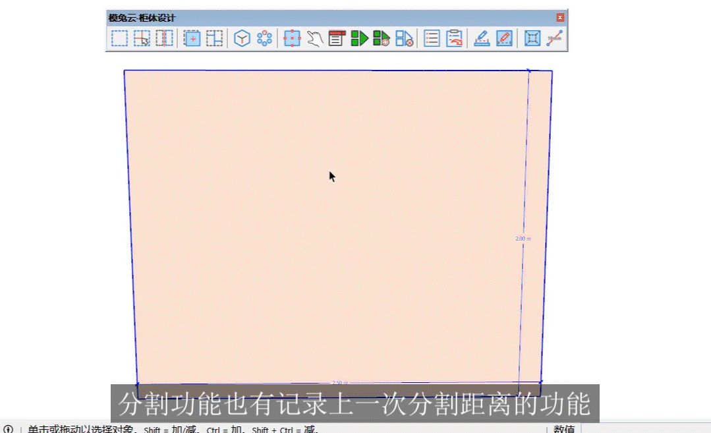
Task: Activate the red-dot node editing tool
Action: [x=292, y=38]
